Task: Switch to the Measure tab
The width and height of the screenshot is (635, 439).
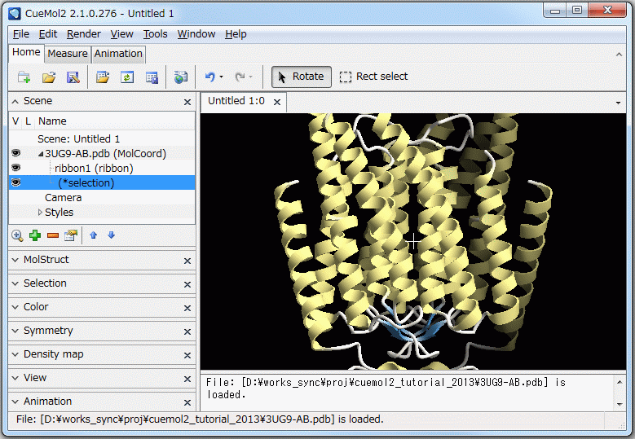Action: [67, 54]
